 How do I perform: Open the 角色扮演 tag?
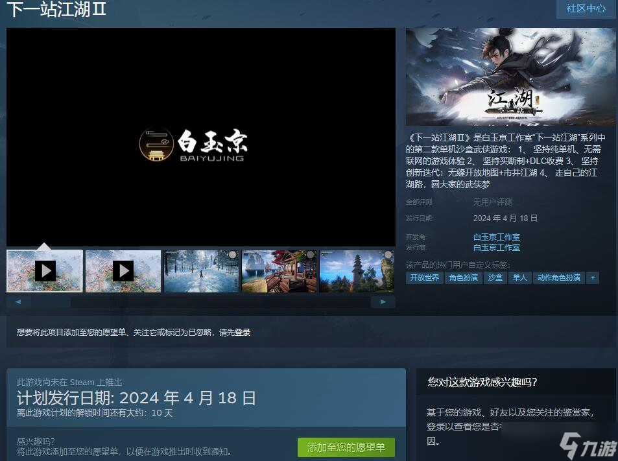tap(464, 278)
